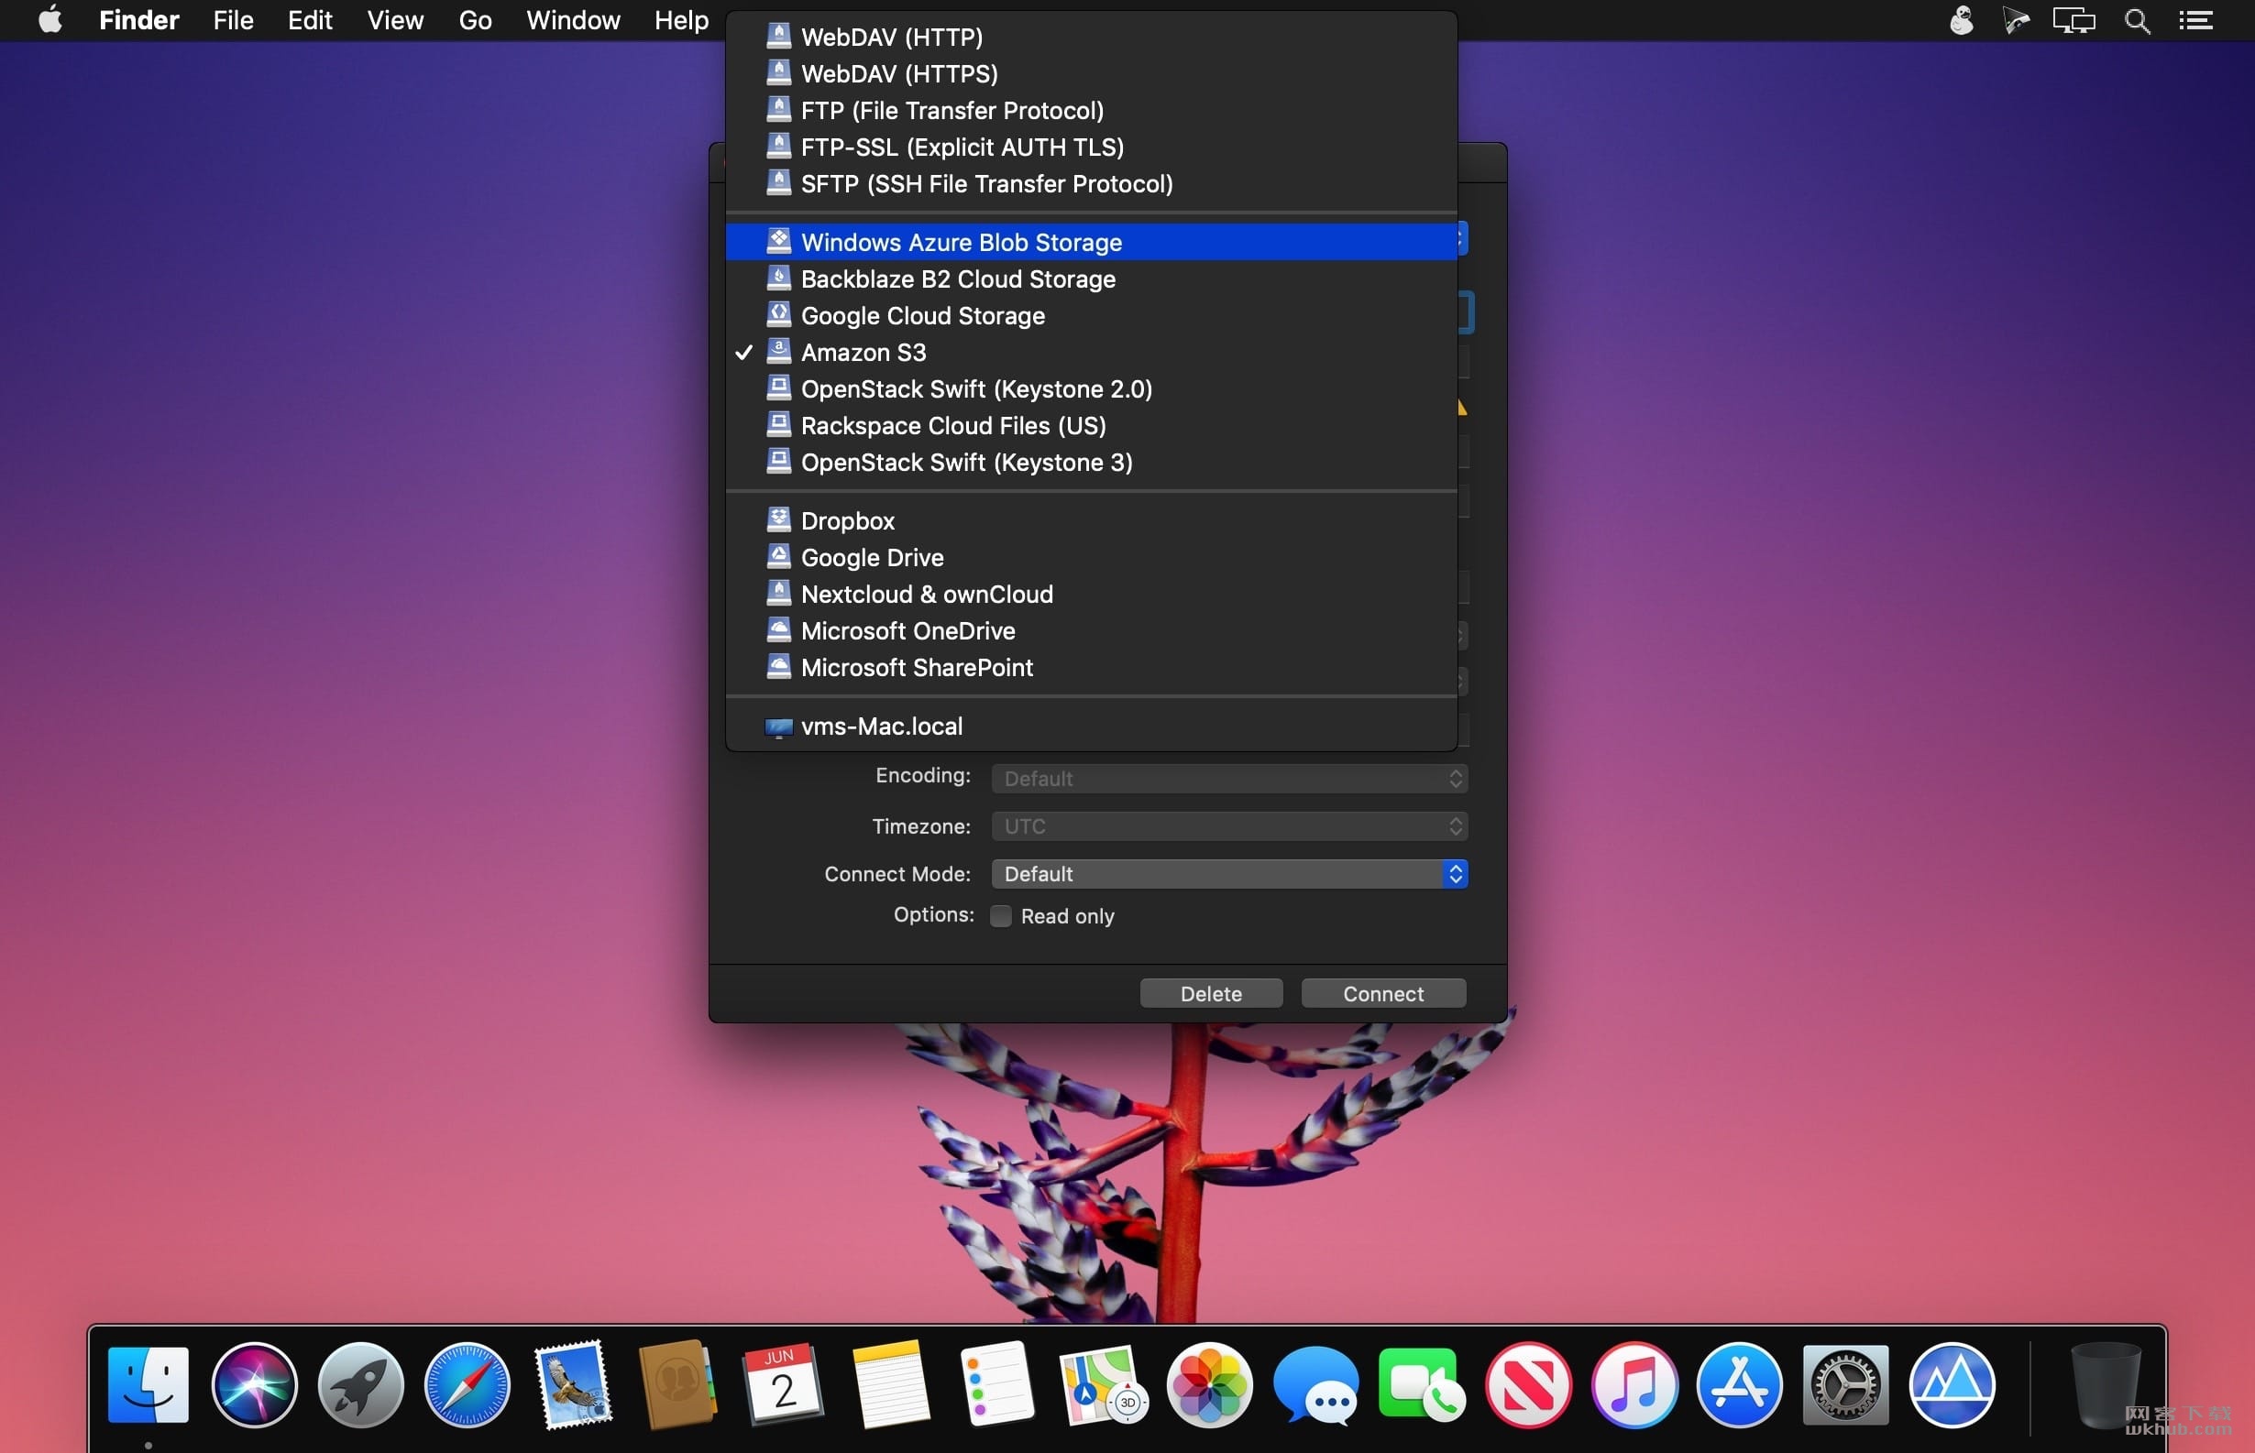Open the Finder menu
Image resolution: width=2255 pixels, height=1453 pixels.
(138, 20)
